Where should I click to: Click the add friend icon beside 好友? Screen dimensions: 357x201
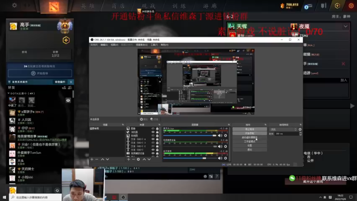coord(64,88)
